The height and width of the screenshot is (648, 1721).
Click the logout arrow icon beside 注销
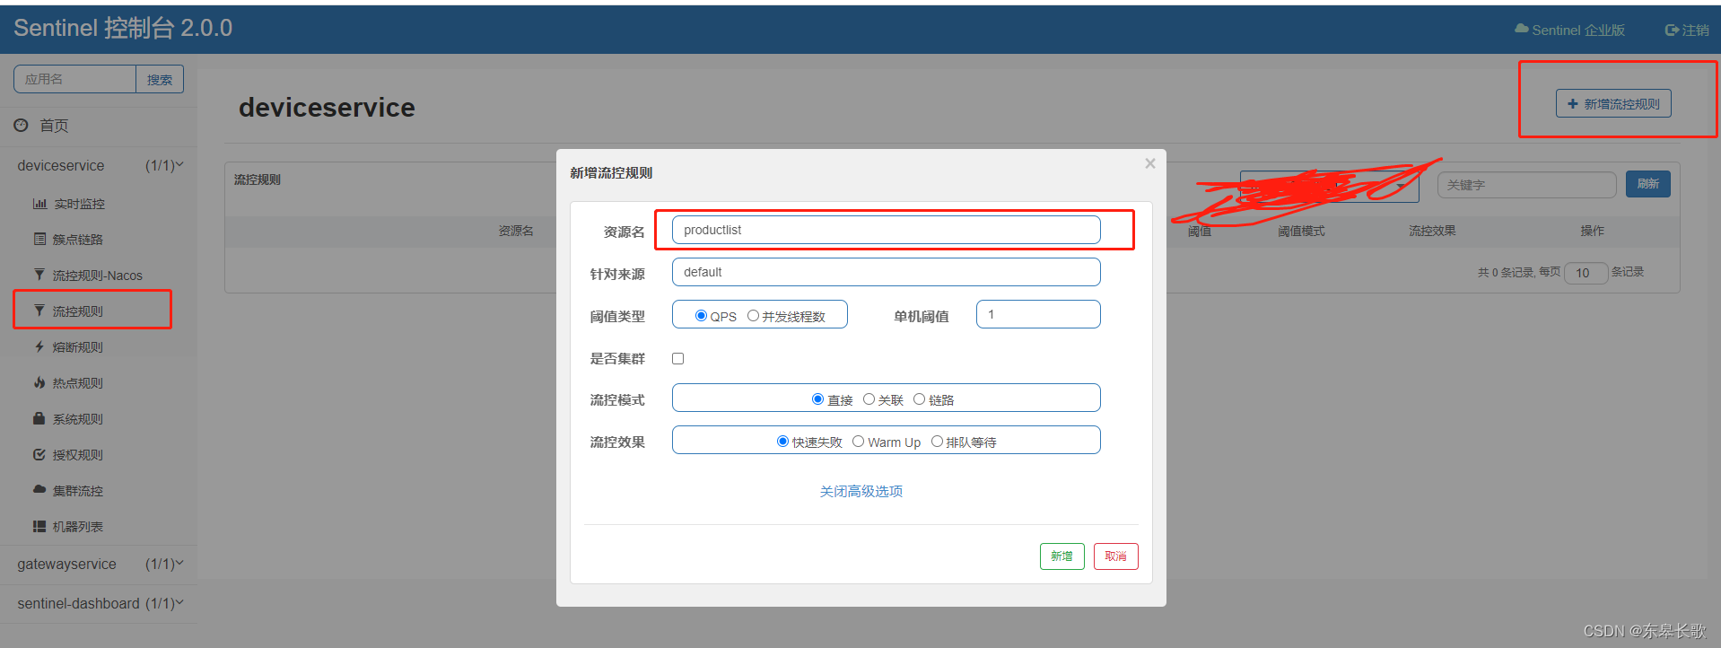pos(1672,30)
